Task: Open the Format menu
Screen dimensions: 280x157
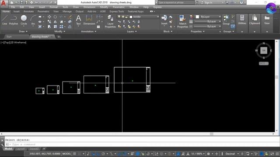Action: [x=53, y=7]
